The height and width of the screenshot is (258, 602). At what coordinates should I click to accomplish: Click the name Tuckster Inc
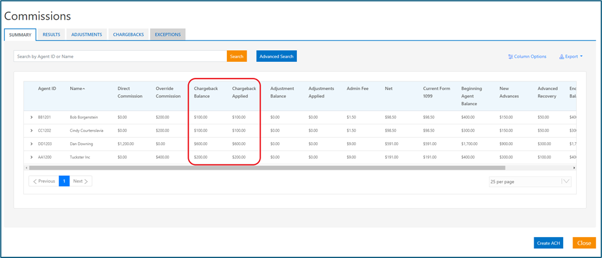coord(80,157)
